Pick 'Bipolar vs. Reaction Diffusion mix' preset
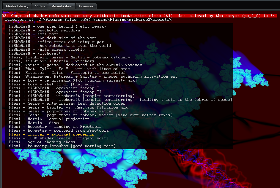Image resolution: width=280 pixels, height=188 pixels. coord(68,107)
